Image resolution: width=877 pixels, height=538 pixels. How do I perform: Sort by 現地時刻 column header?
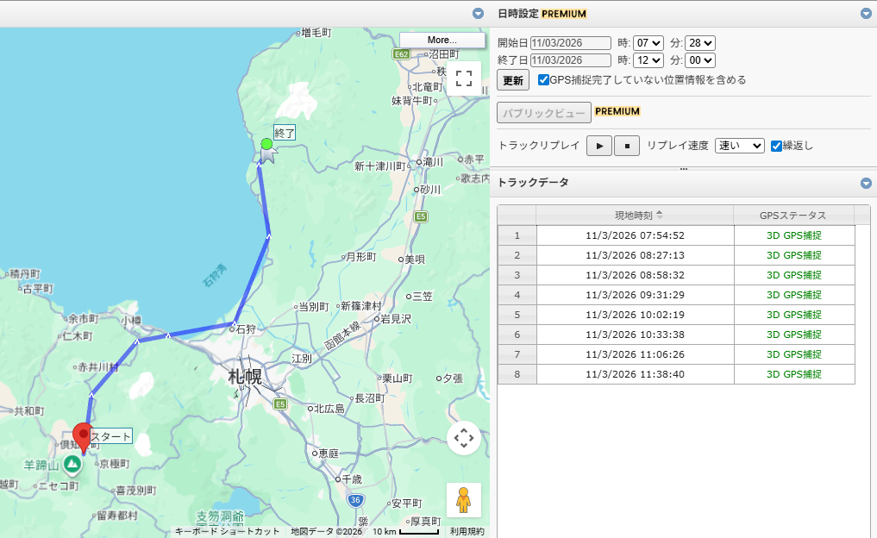(634, 215)
